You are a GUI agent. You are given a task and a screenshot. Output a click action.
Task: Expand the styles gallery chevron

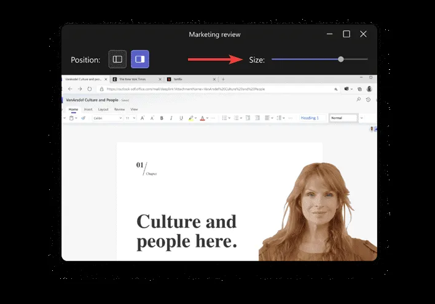click(x=362, y=118)
